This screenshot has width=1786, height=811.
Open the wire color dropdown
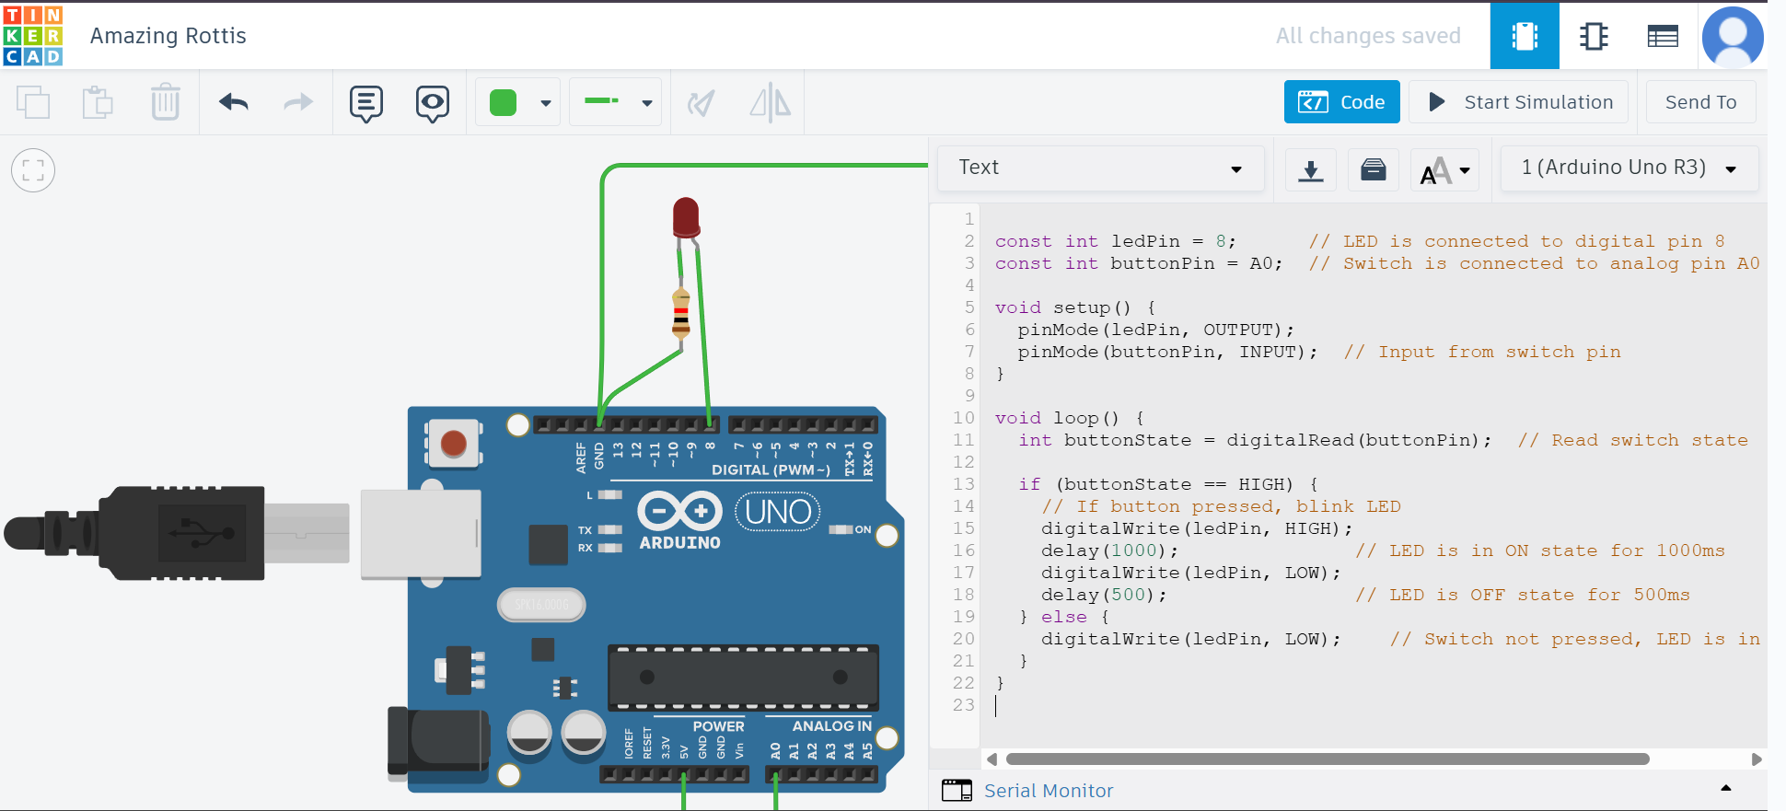[x=518, y=102]
